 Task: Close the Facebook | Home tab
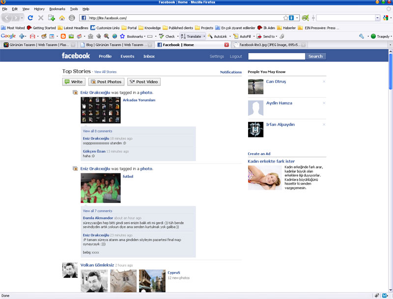(x=226, y=45)
